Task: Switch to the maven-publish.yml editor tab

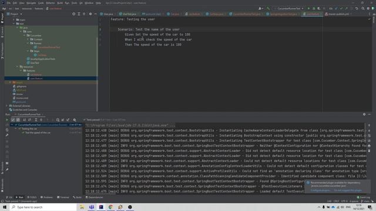Action: pyautogui.click(x=338, y=14)
